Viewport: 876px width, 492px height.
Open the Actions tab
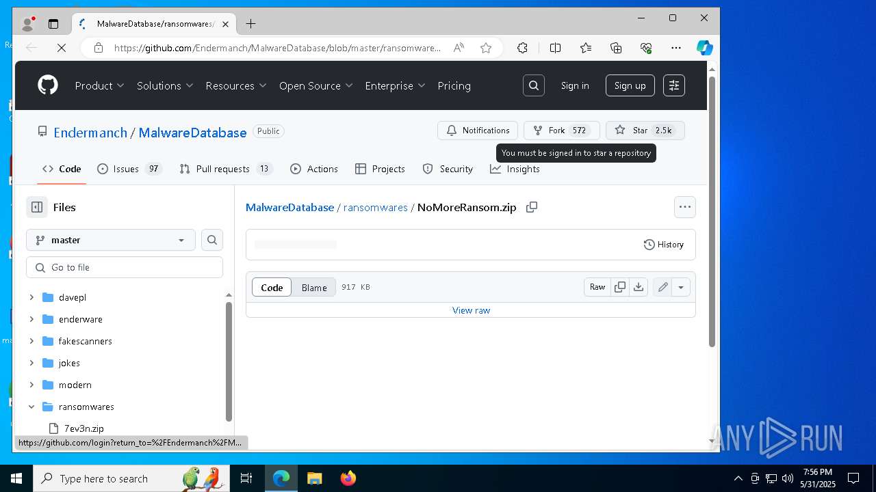click(314, 169)
